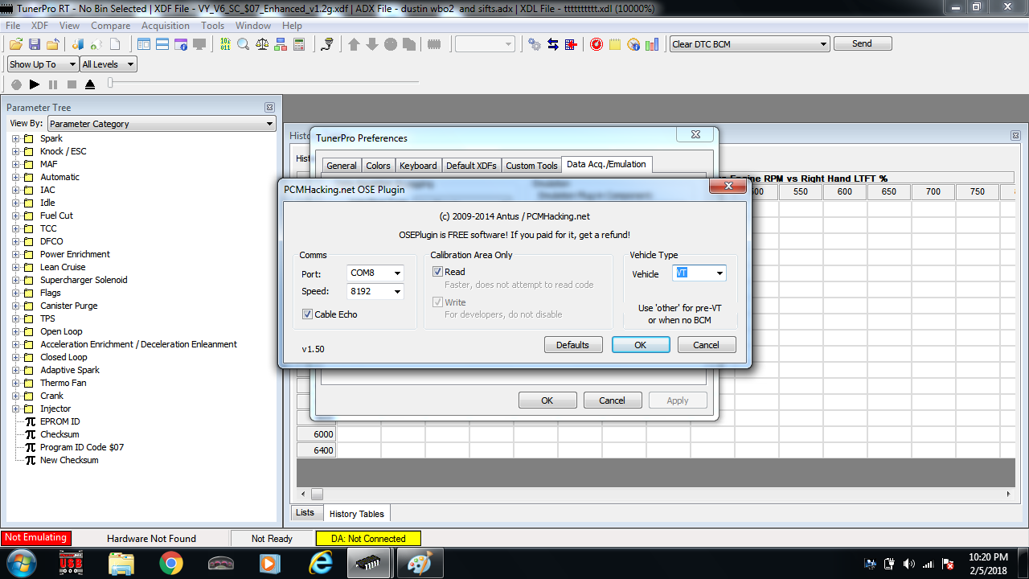Open the Compare menu
The image size is (1029, 579).
click(x=111, y=26)
